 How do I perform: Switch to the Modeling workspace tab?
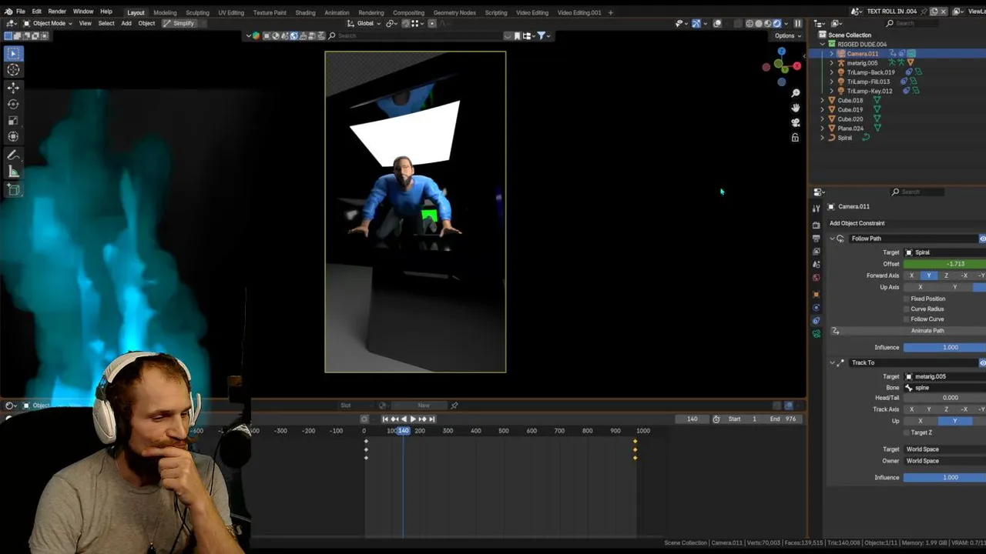165,12
